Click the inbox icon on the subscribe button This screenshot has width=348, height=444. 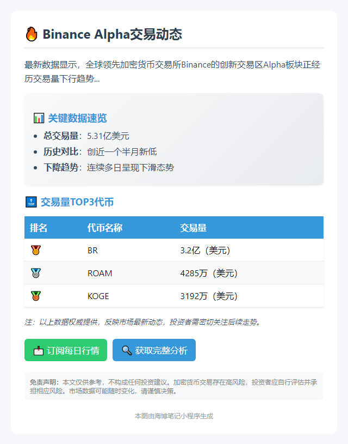pyautogui.click(x=39, y=351)
